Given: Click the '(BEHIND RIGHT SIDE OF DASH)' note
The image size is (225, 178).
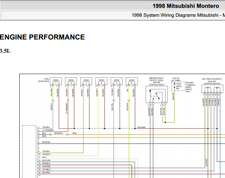Looking at the screenshot, I should tap(156, 79).
